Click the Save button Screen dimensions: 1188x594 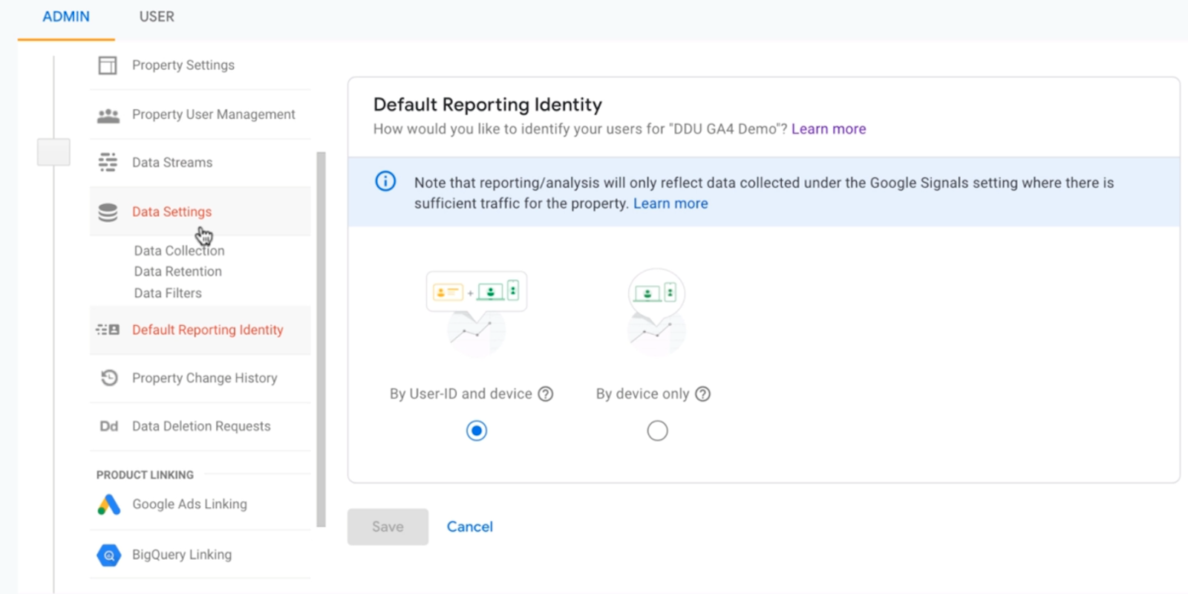[x=388, y=527]
